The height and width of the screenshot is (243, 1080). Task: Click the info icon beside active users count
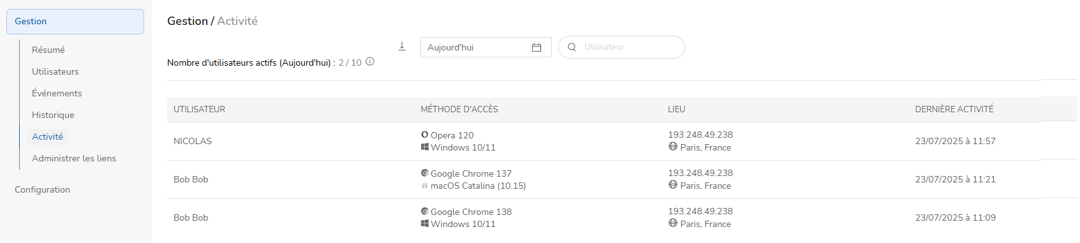pyautogui.click(x=370, y=62)
